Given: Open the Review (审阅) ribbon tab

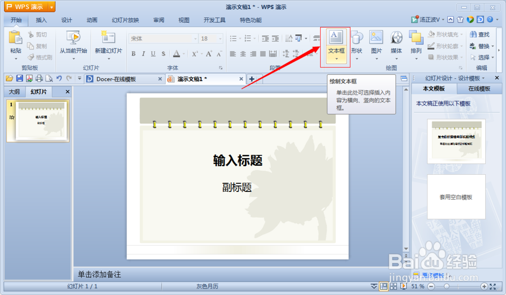Looking at the screenshot, I should [x=158, y=20].
